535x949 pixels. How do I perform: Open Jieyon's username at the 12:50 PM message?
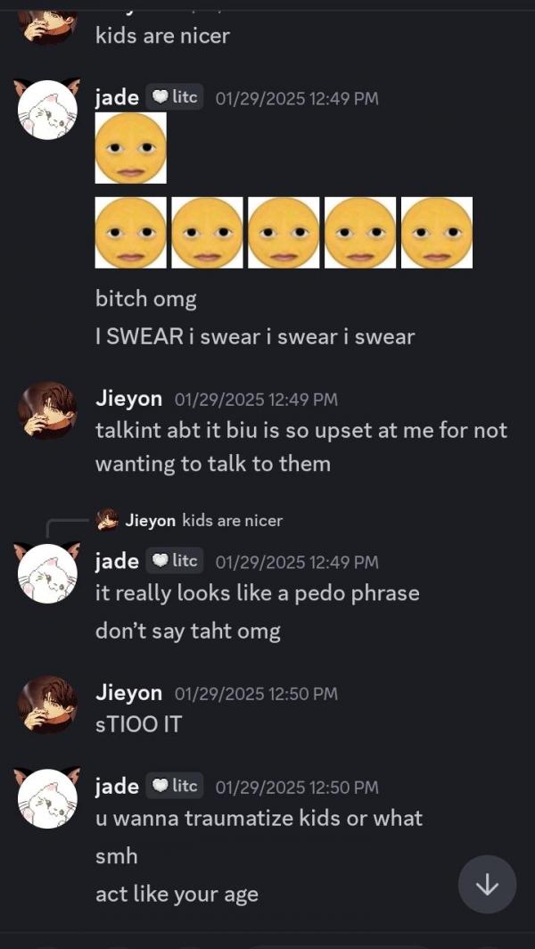(129, 693)
